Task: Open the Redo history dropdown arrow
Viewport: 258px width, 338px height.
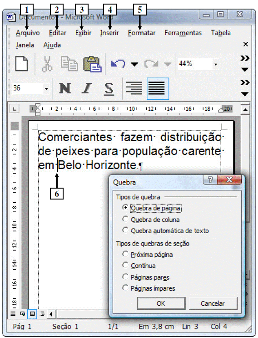Action: pyautogui.click(x=168, y=64)
